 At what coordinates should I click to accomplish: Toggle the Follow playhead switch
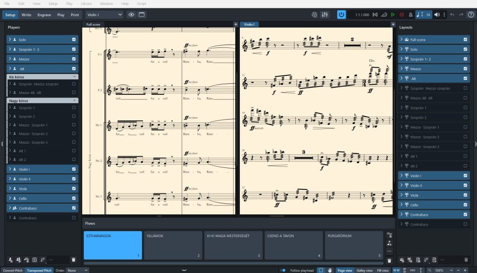click(x=283, y=270)
